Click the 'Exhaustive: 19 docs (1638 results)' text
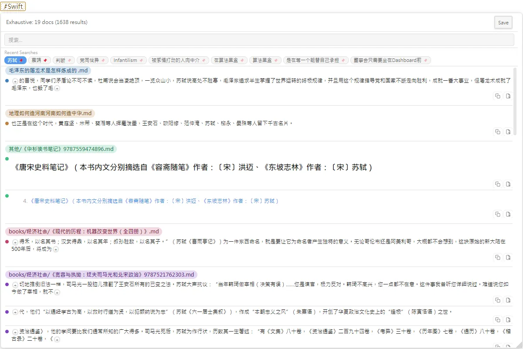Image resolution: width=523 pixels, height=349 pixels. tap(47, 22)
